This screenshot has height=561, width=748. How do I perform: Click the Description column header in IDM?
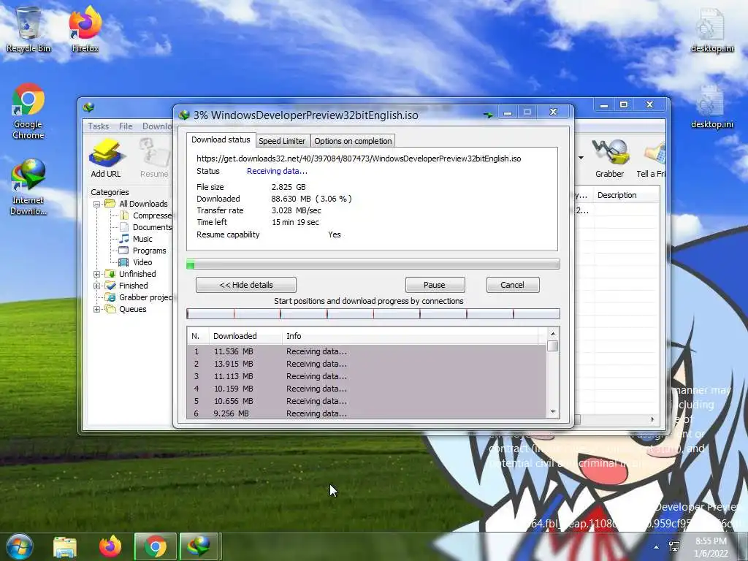[626, 195]
